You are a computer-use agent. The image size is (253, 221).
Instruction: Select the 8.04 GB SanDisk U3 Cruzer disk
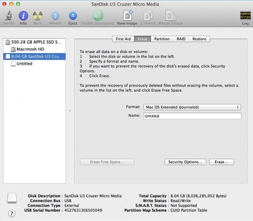34,57
